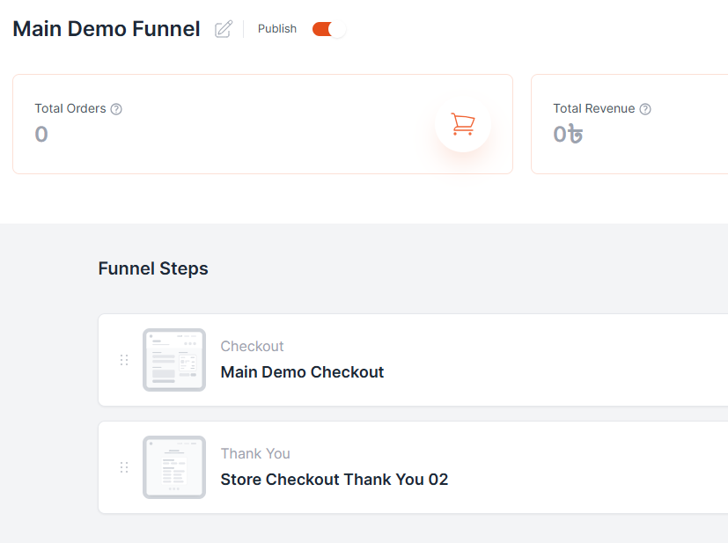Click the Funnel Steps heading

point(153,268)
